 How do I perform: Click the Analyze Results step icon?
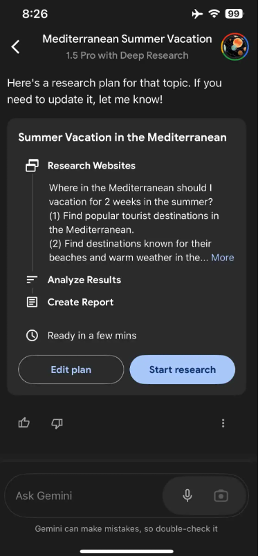click(x=32, y=280)
